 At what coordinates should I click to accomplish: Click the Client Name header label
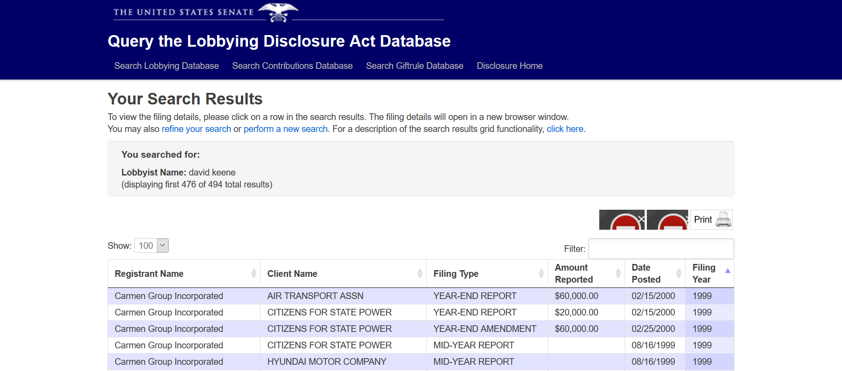[292, 274]
